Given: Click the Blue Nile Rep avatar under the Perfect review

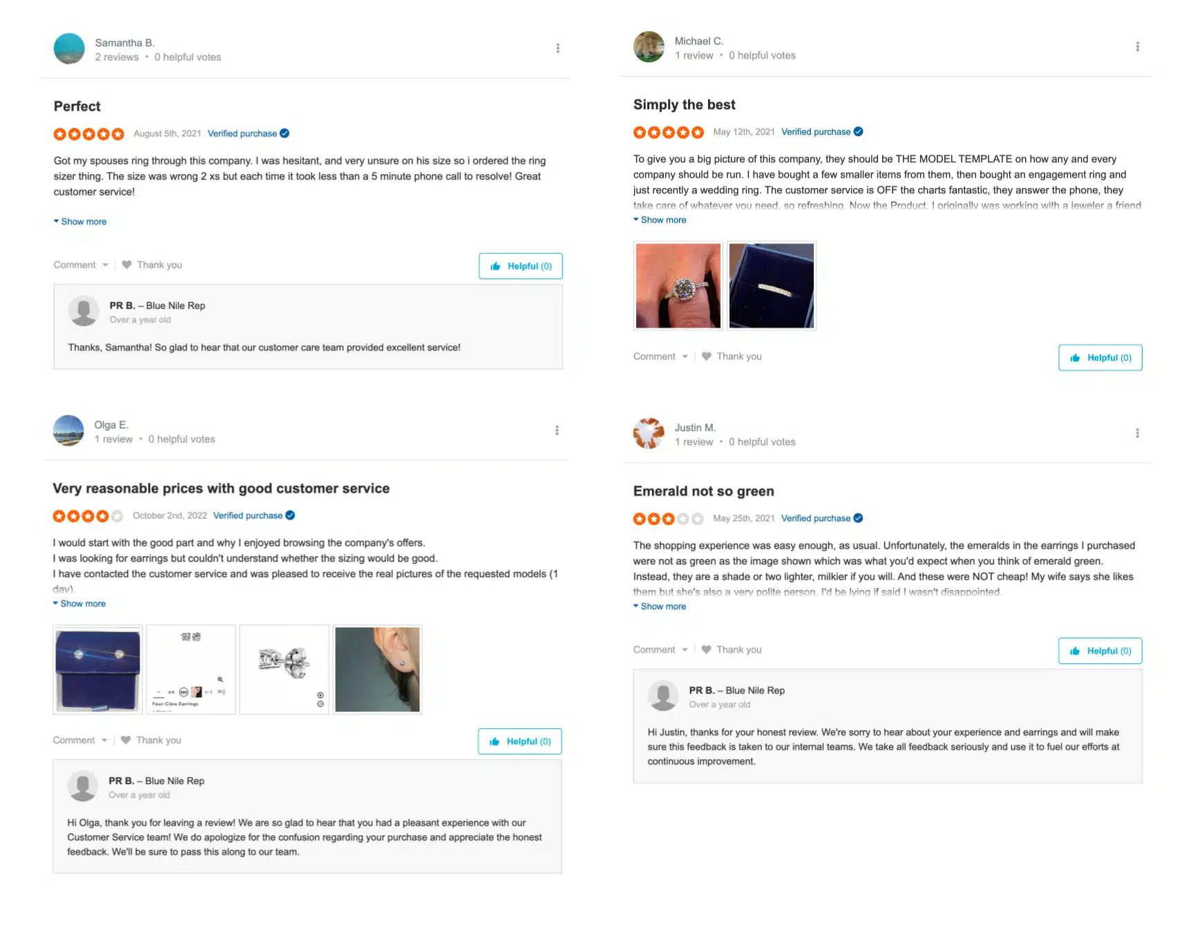Looking at the screenshot, I should click(84, 311).
